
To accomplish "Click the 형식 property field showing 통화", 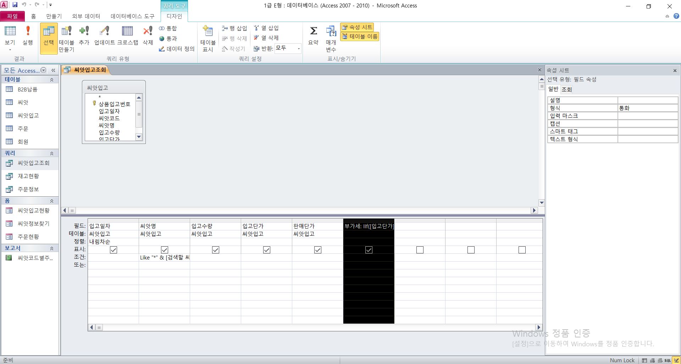I will [x=647, y=108].
